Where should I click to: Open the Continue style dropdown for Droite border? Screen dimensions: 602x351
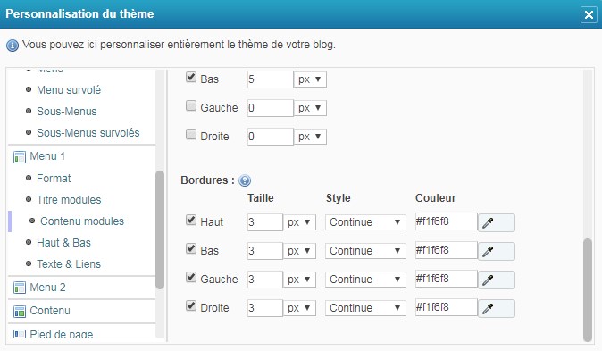coord(365,308)
